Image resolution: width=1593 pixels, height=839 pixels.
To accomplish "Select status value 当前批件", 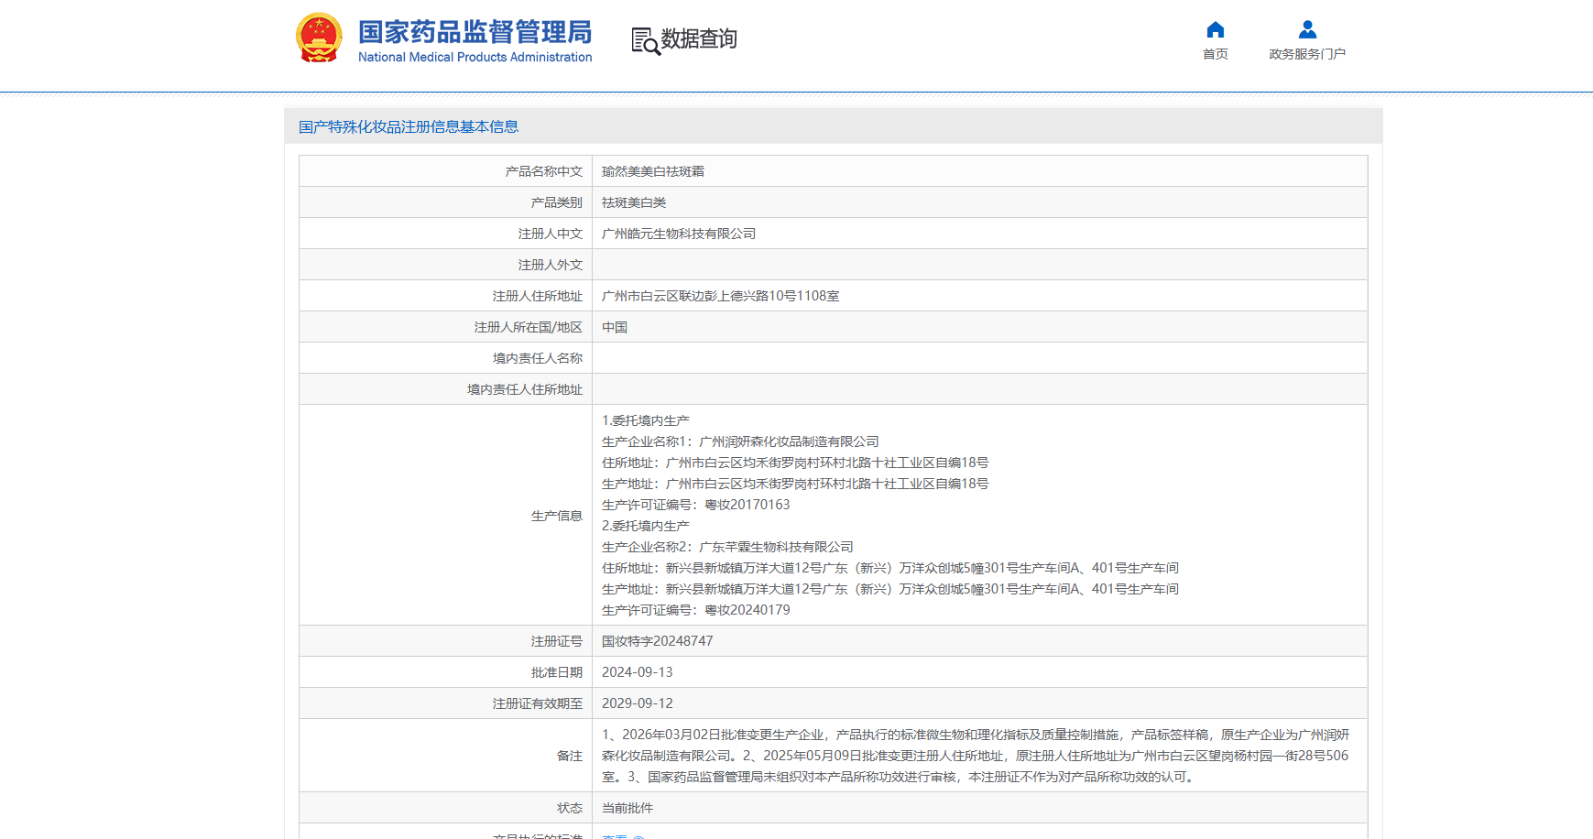I will pyautogui.click(x=627, y=808).
